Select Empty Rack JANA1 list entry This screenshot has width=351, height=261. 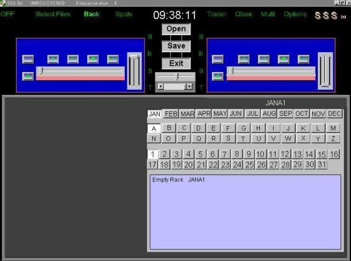178,180
